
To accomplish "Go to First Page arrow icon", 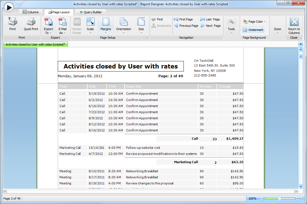I will tap(176, 19).
